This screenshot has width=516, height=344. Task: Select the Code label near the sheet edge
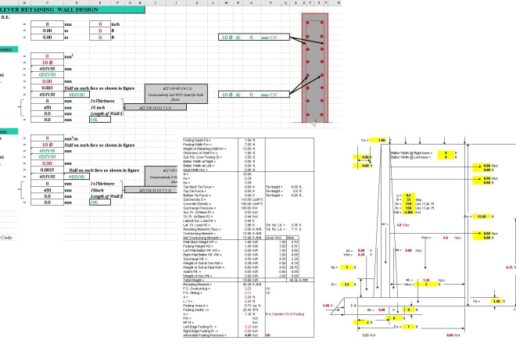coord(6,238)
